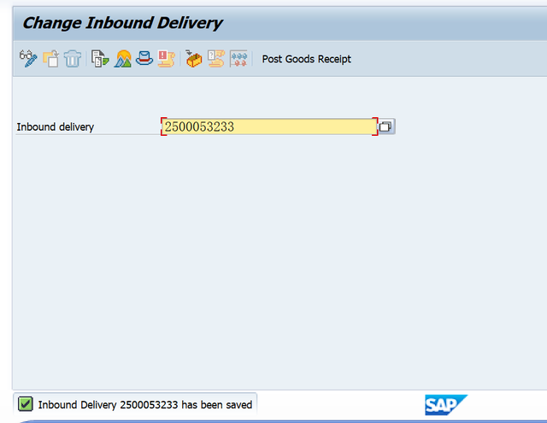The height and width of the screenshot is (423, 547).
Task: Click the Inbound delivery field label
Action: pyautogui.click(x=55, y=127)
